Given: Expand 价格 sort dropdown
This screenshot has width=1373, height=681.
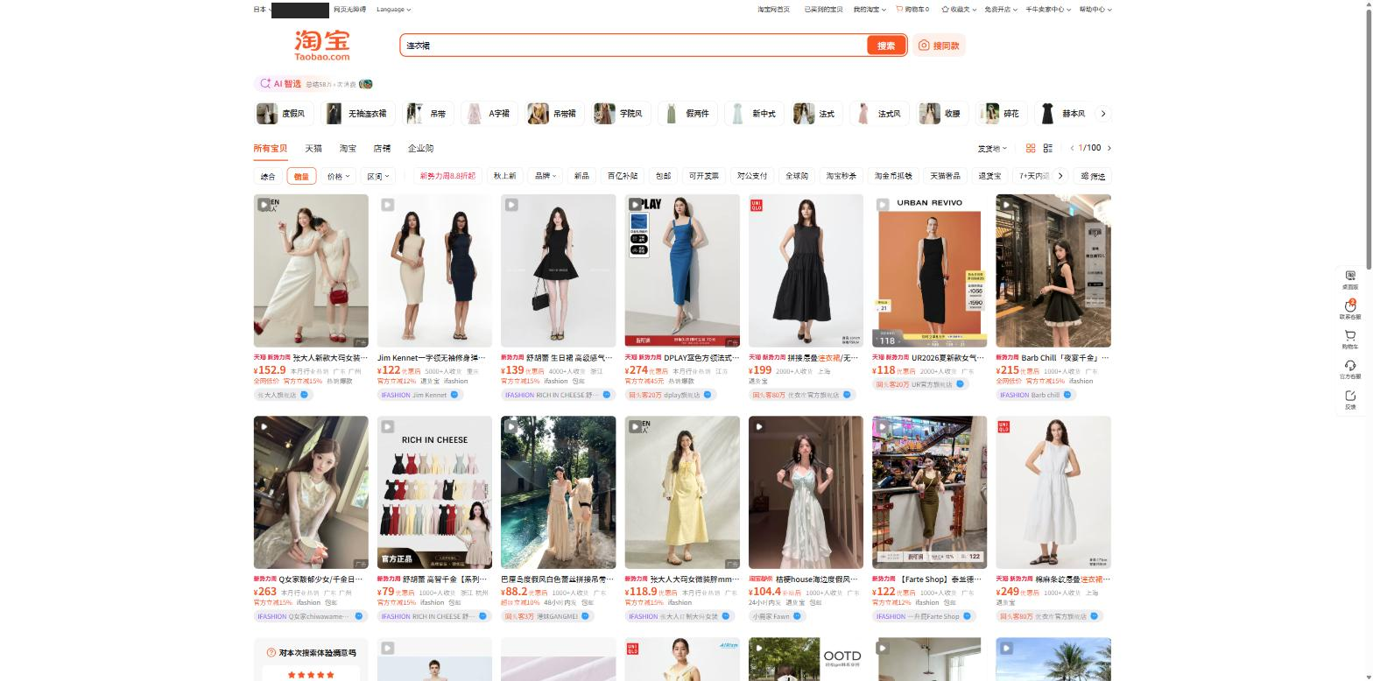Looking at the screenshot, I should click(338, 176).
